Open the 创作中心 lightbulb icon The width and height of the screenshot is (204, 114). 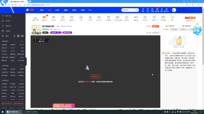(167, 10)
